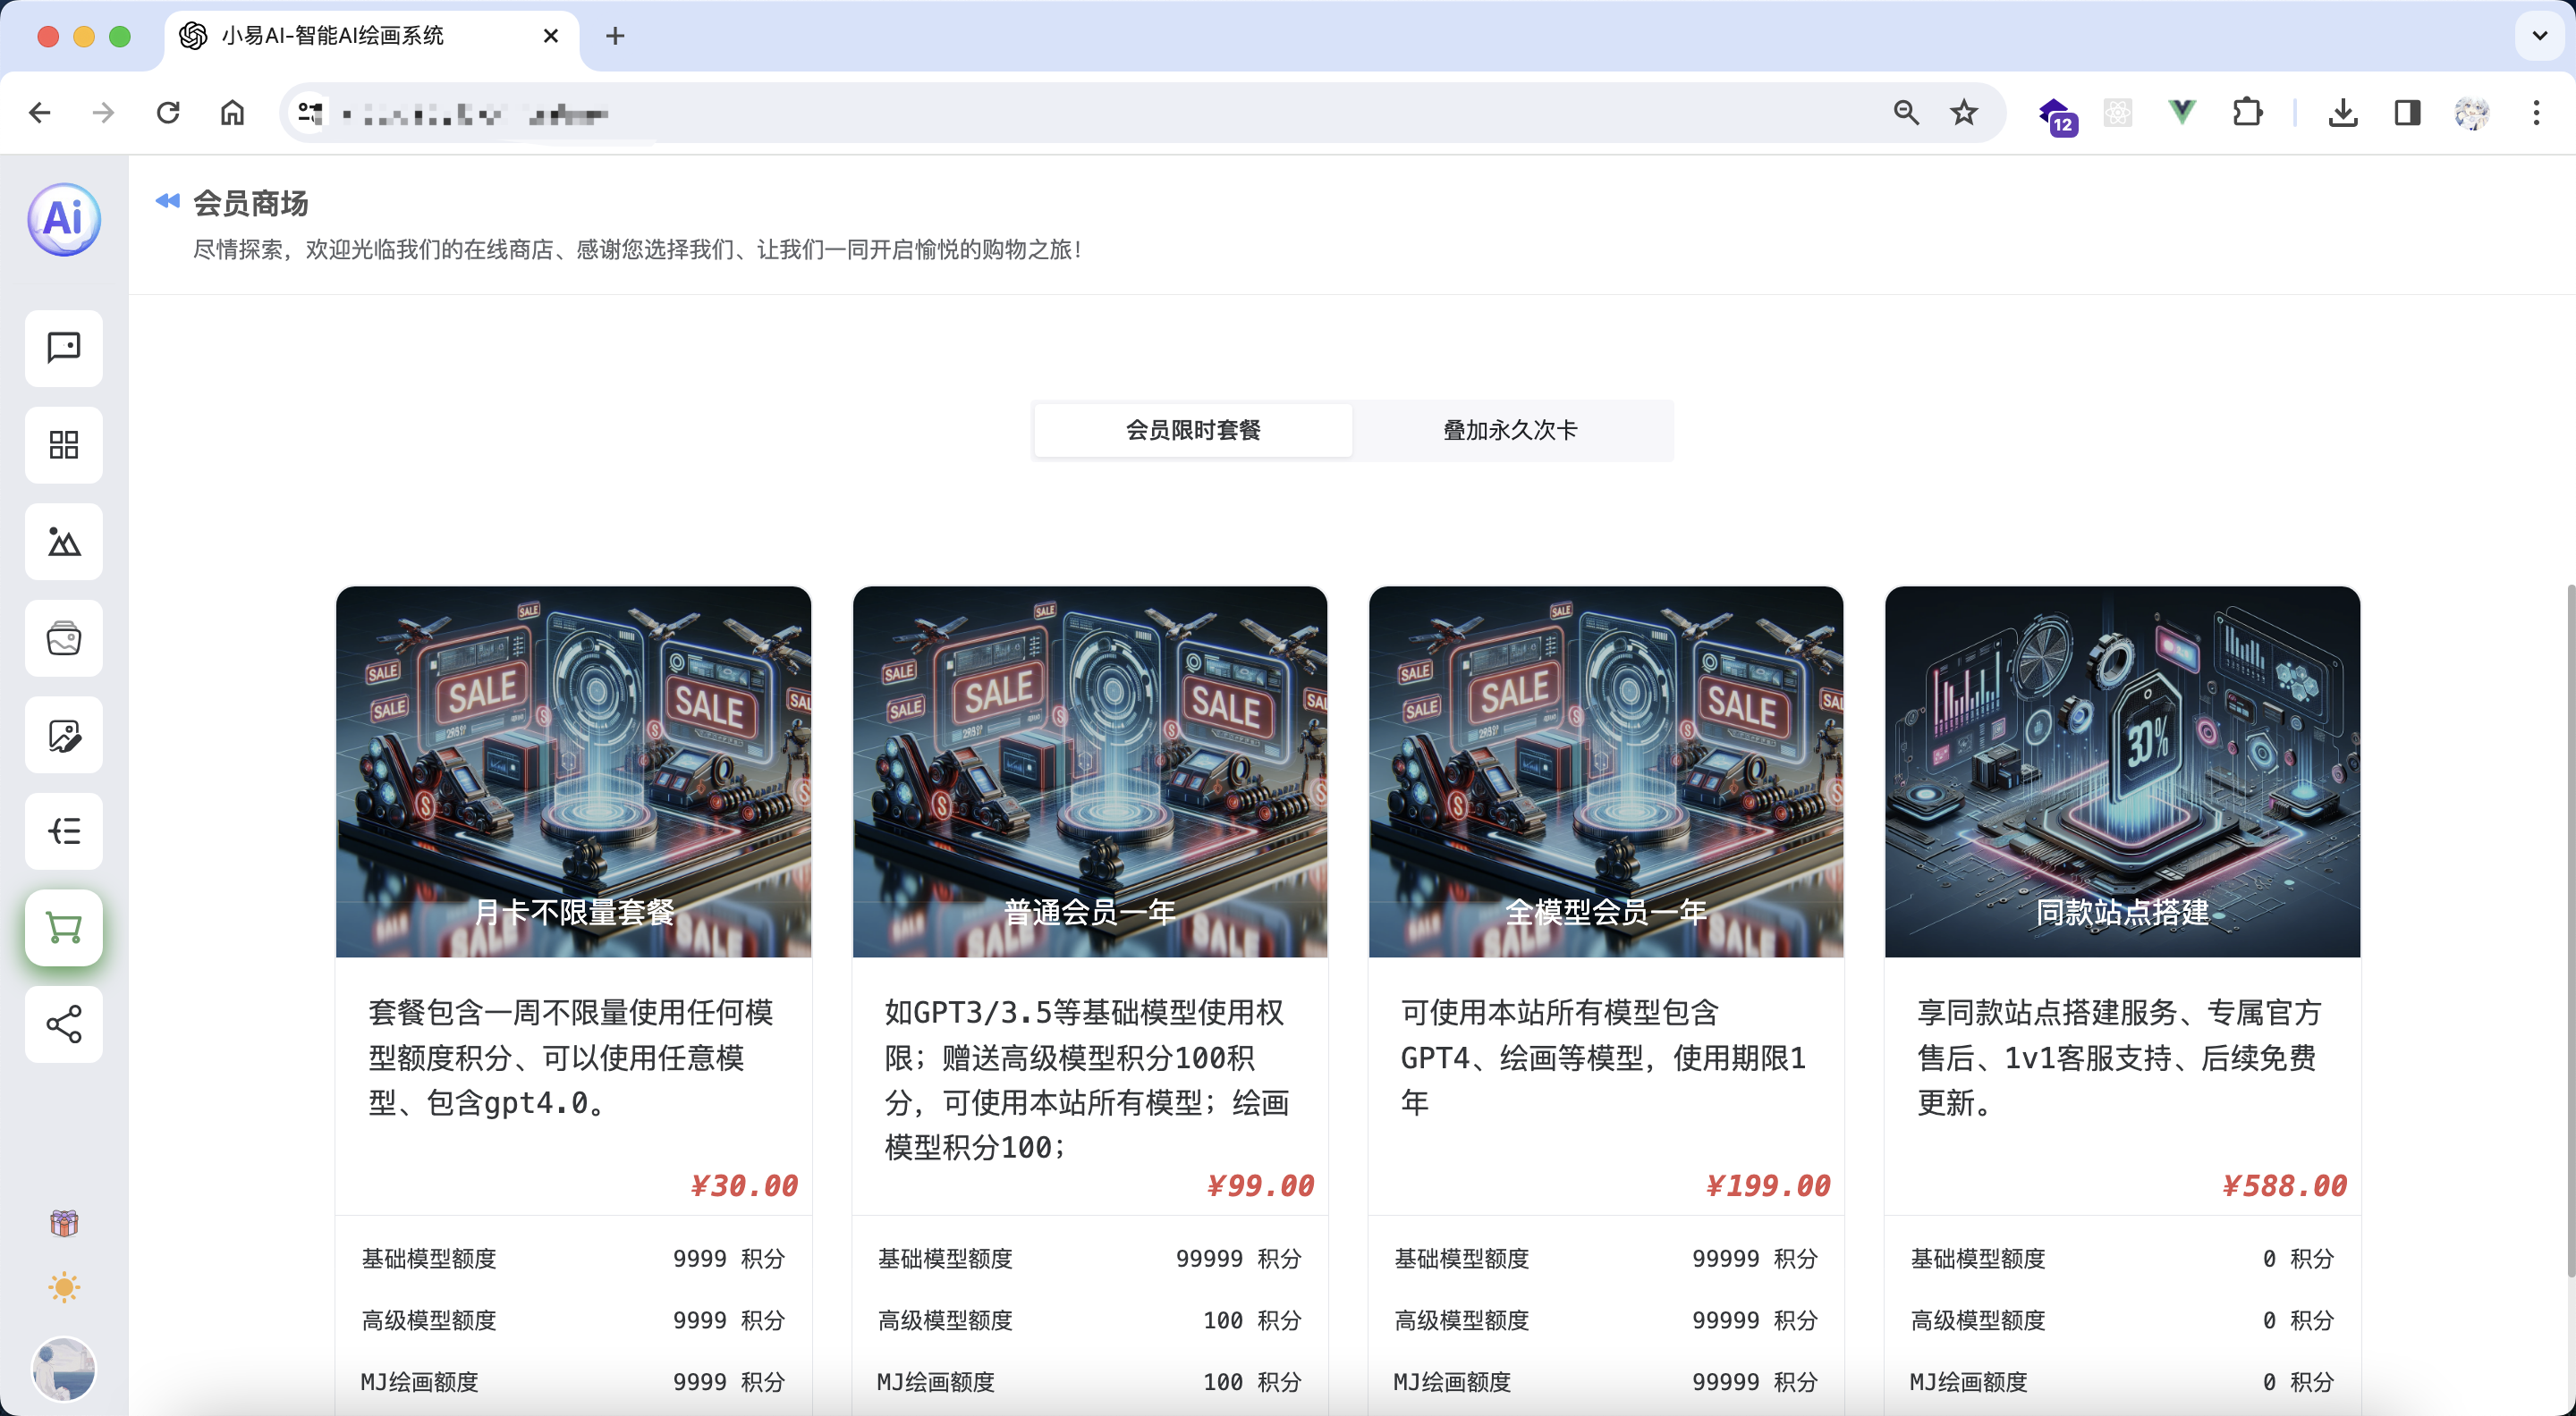Switch to the 叠加永久次卡 tab
This screenshot has width=2576, height=1416.
[x=1511, y=430]
